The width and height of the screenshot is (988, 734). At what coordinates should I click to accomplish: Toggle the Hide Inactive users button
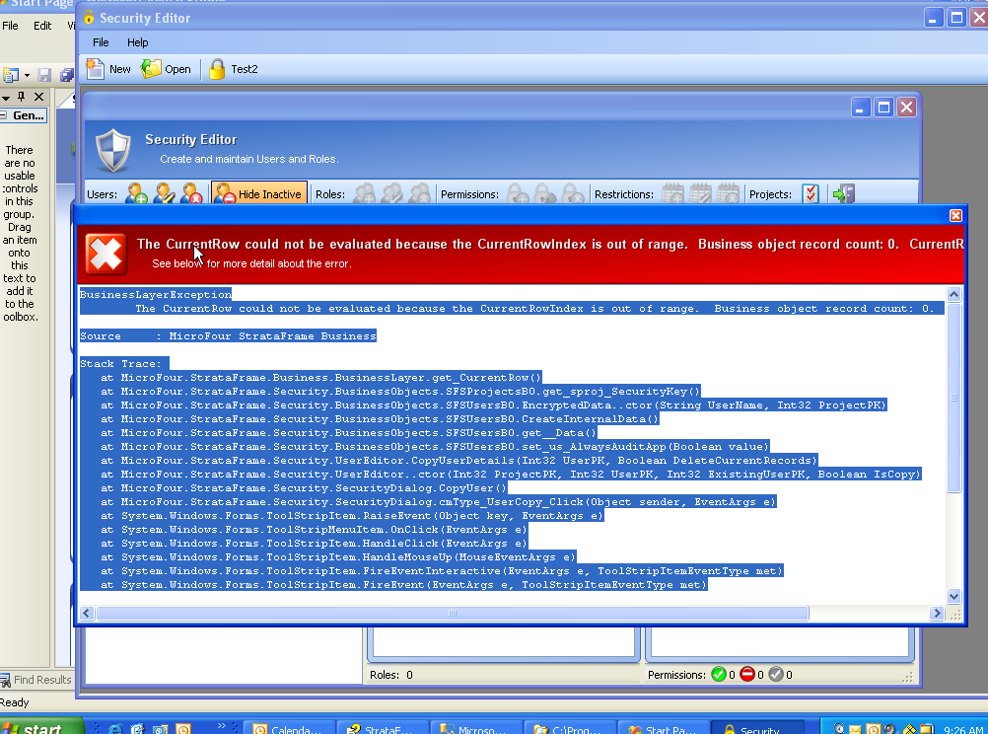tap(259, 194)
